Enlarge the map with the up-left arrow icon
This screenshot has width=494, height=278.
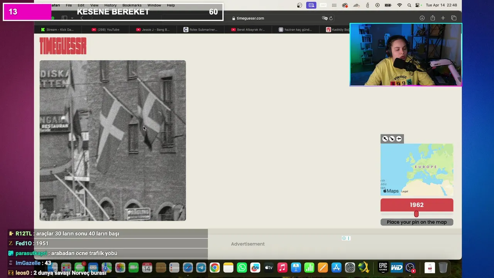(x=385, y=139)
